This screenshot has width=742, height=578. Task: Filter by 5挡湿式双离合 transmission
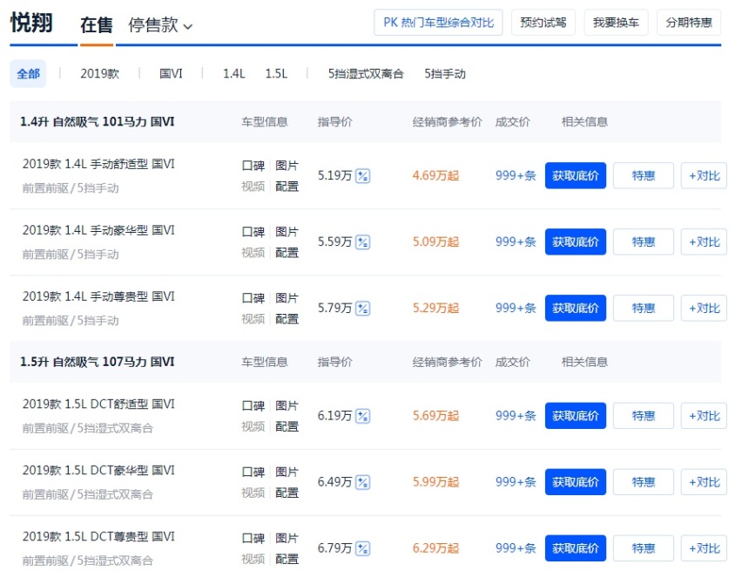(366, 74)
